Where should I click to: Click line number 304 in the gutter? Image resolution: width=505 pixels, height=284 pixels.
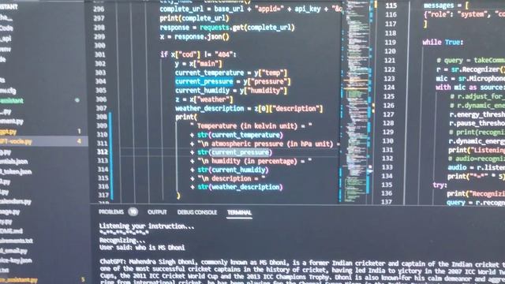(100, 81)
